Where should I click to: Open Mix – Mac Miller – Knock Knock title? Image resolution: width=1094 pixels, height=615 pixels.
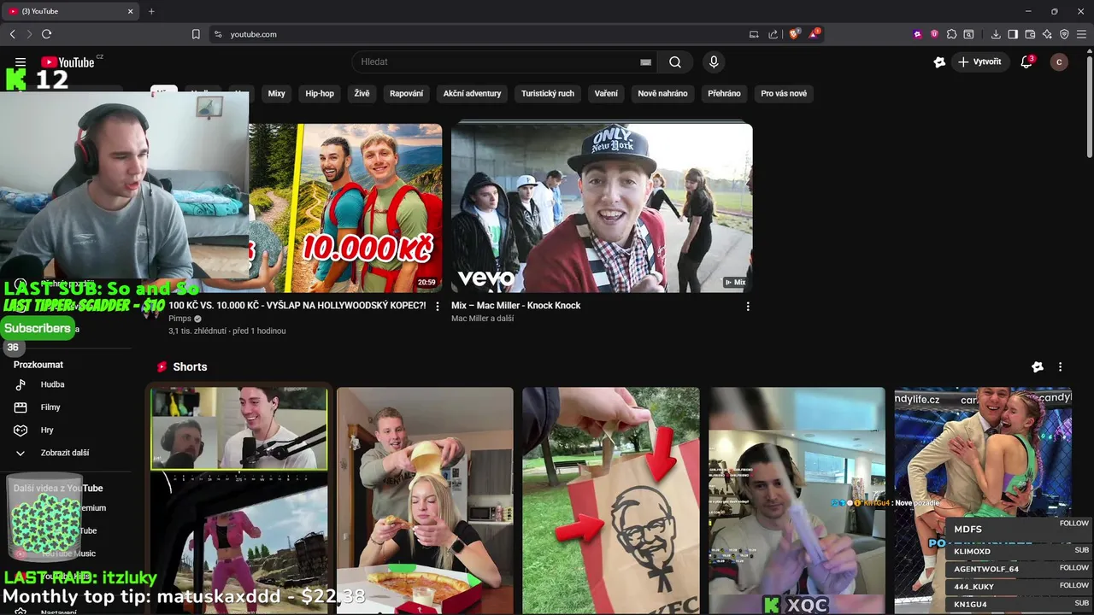pos(515,306)
